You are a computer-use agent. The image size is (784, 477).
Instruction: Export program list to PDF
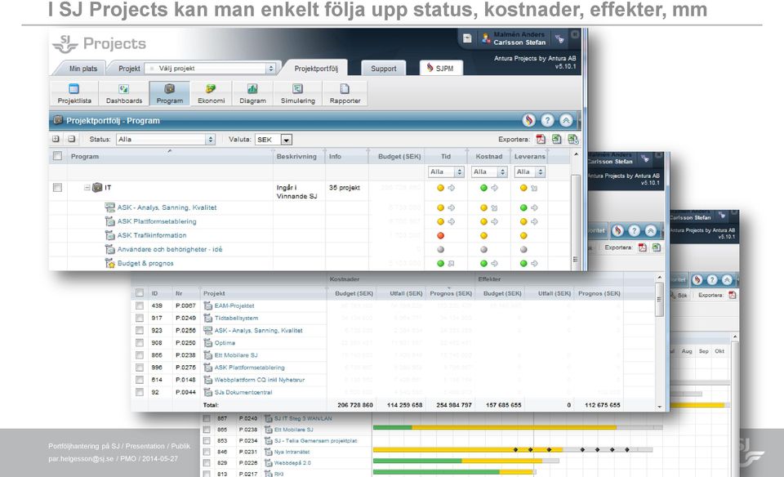pos(541,139)
